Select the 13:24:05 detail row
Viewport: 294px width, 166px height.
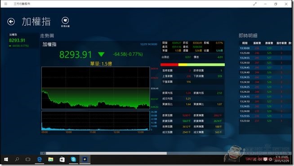point(265,107)
